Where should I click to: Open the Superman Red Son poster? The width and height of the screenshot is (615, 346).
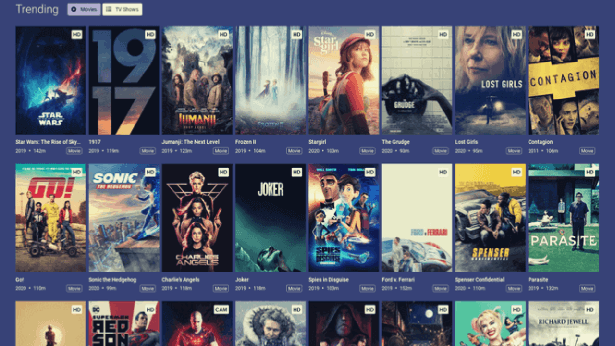(124, 324)
